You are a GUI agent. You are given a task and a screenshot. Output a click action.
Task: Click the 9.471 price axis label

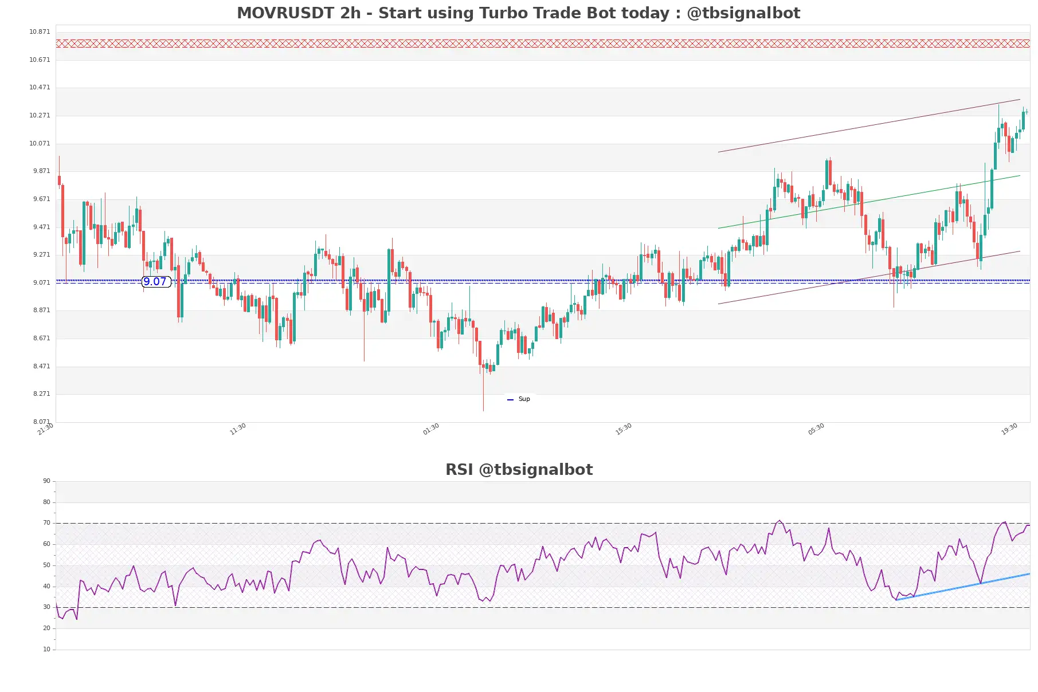click(41, 227)
